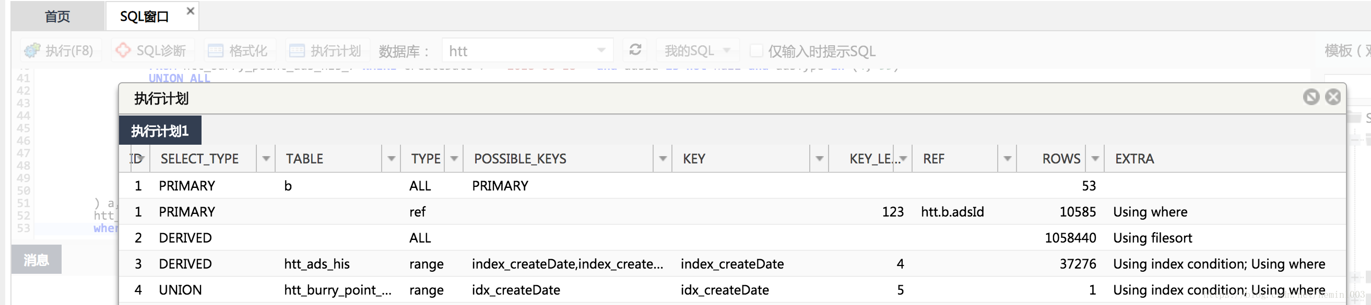
Task: Select the table cell 'b'
Action: [x=288, y=186]
